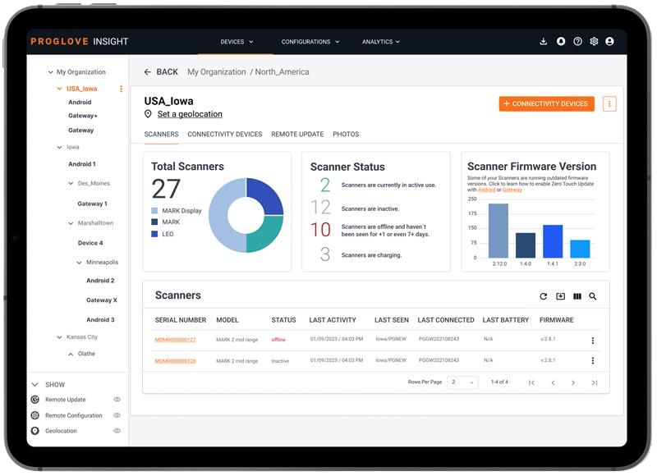Refresh the Scanners table
The height and width of the screenshot is (476, 657).
coord(544,296)
